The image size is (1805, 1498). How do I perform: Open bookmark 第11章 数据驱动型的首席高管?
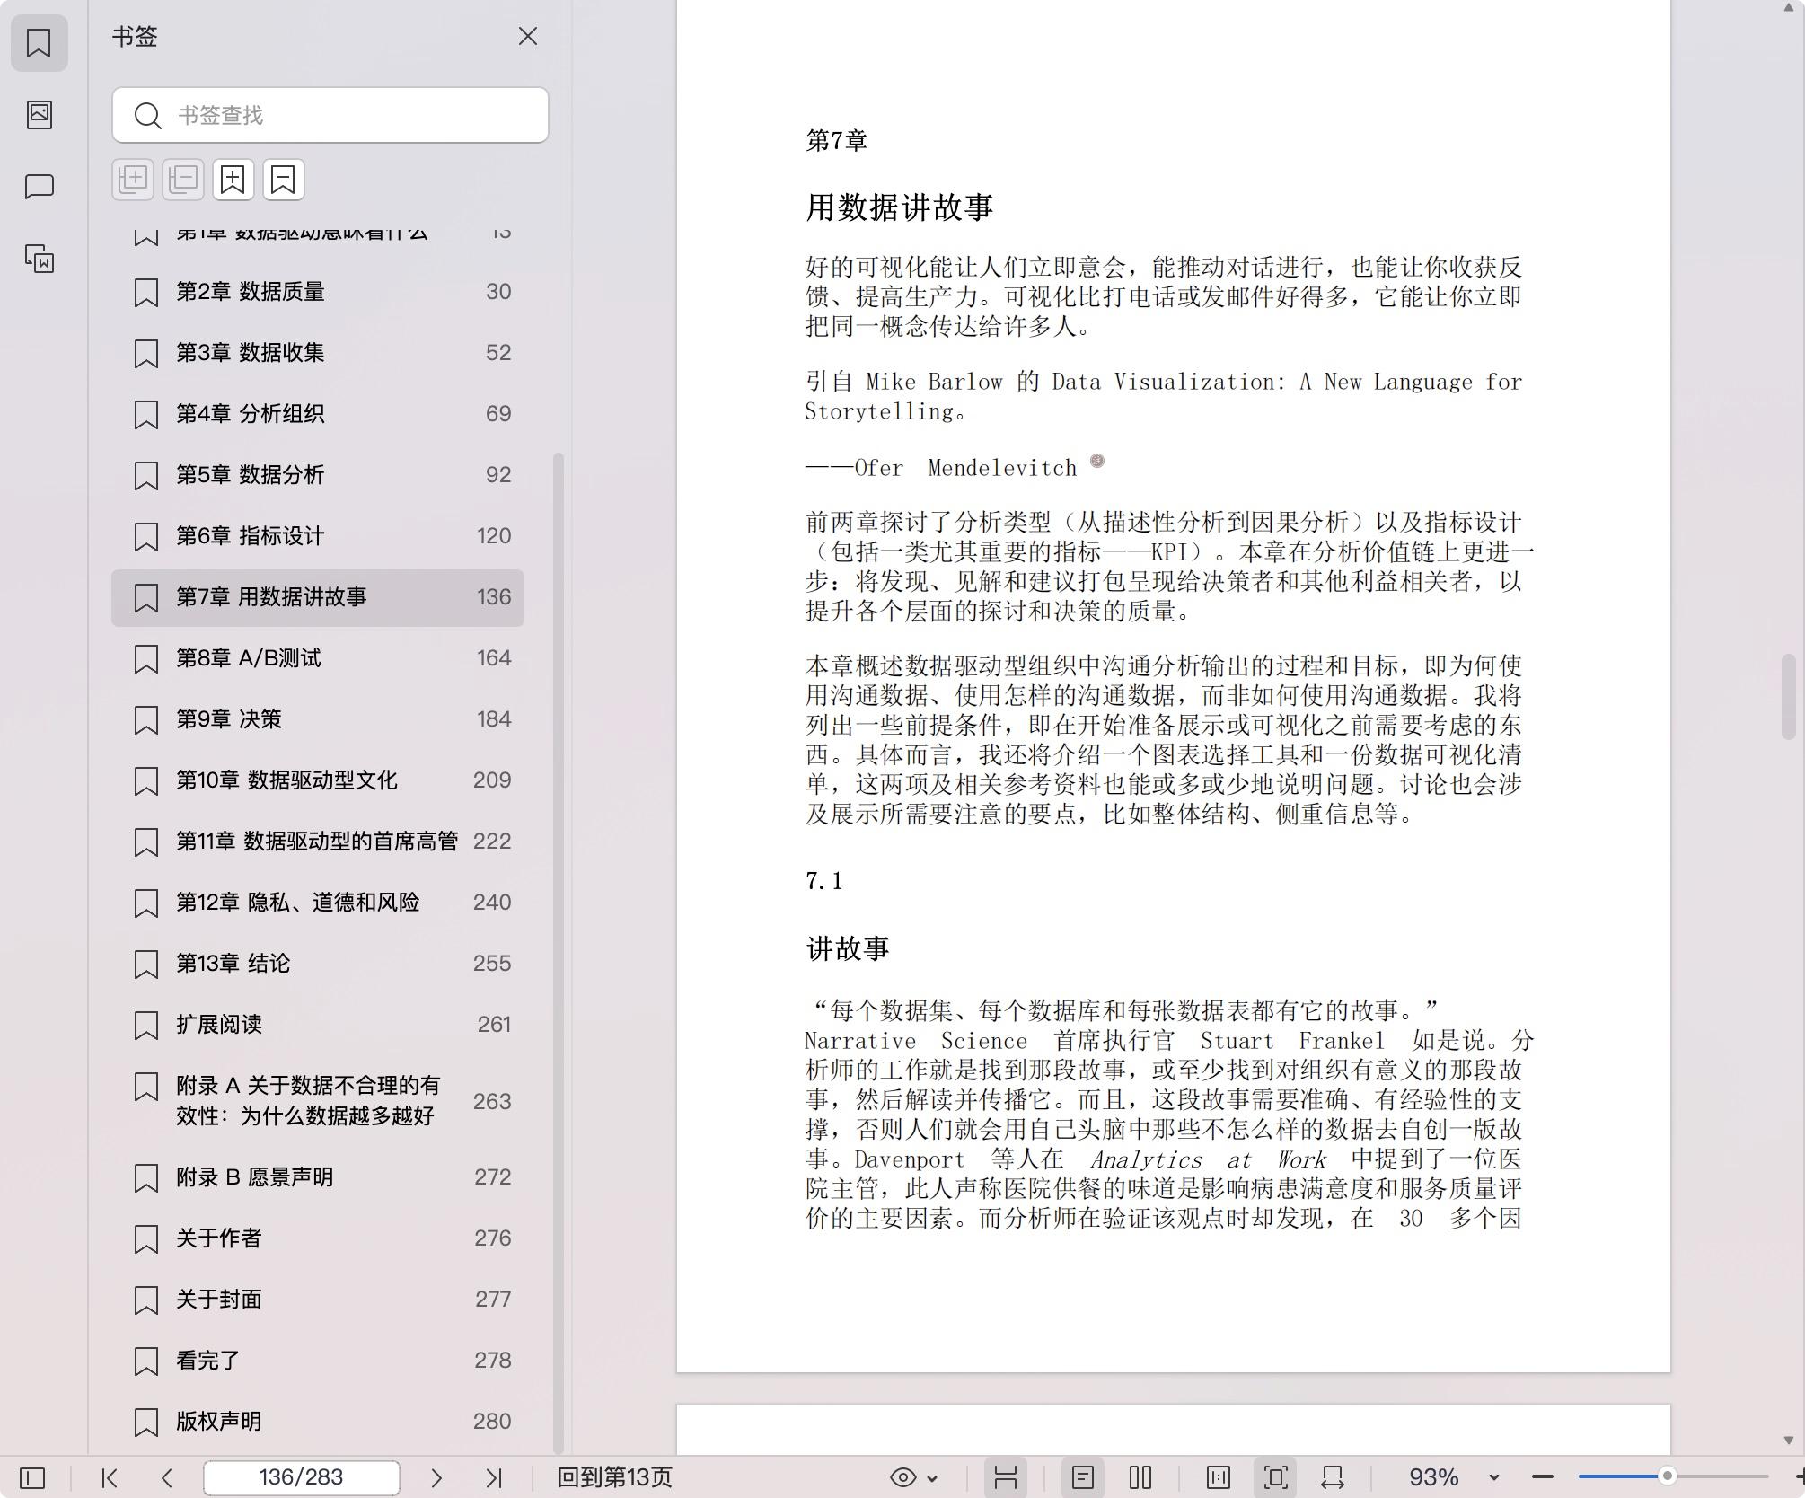[318, 842]
